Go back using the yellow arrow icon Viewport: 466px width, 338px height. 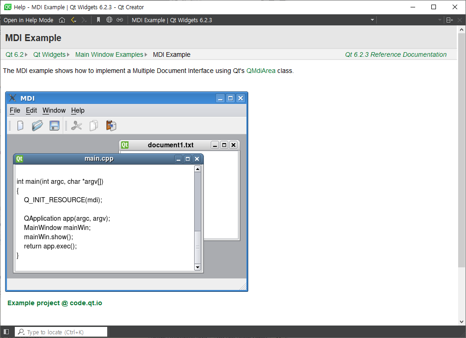(x=74, y=20)
